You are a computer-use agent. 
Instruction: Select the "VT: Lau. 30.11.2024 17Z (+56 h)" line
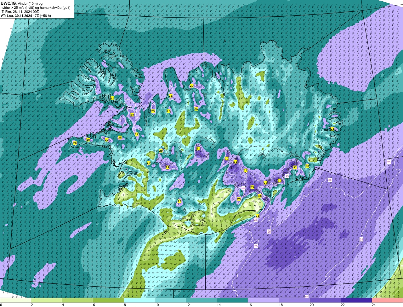click(x=26, y=15)
